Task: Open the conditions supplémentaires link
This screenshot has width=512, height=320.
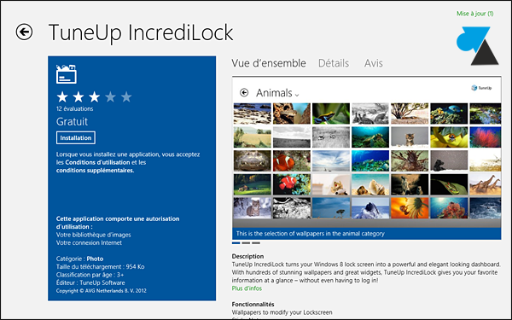Action: 95,170
